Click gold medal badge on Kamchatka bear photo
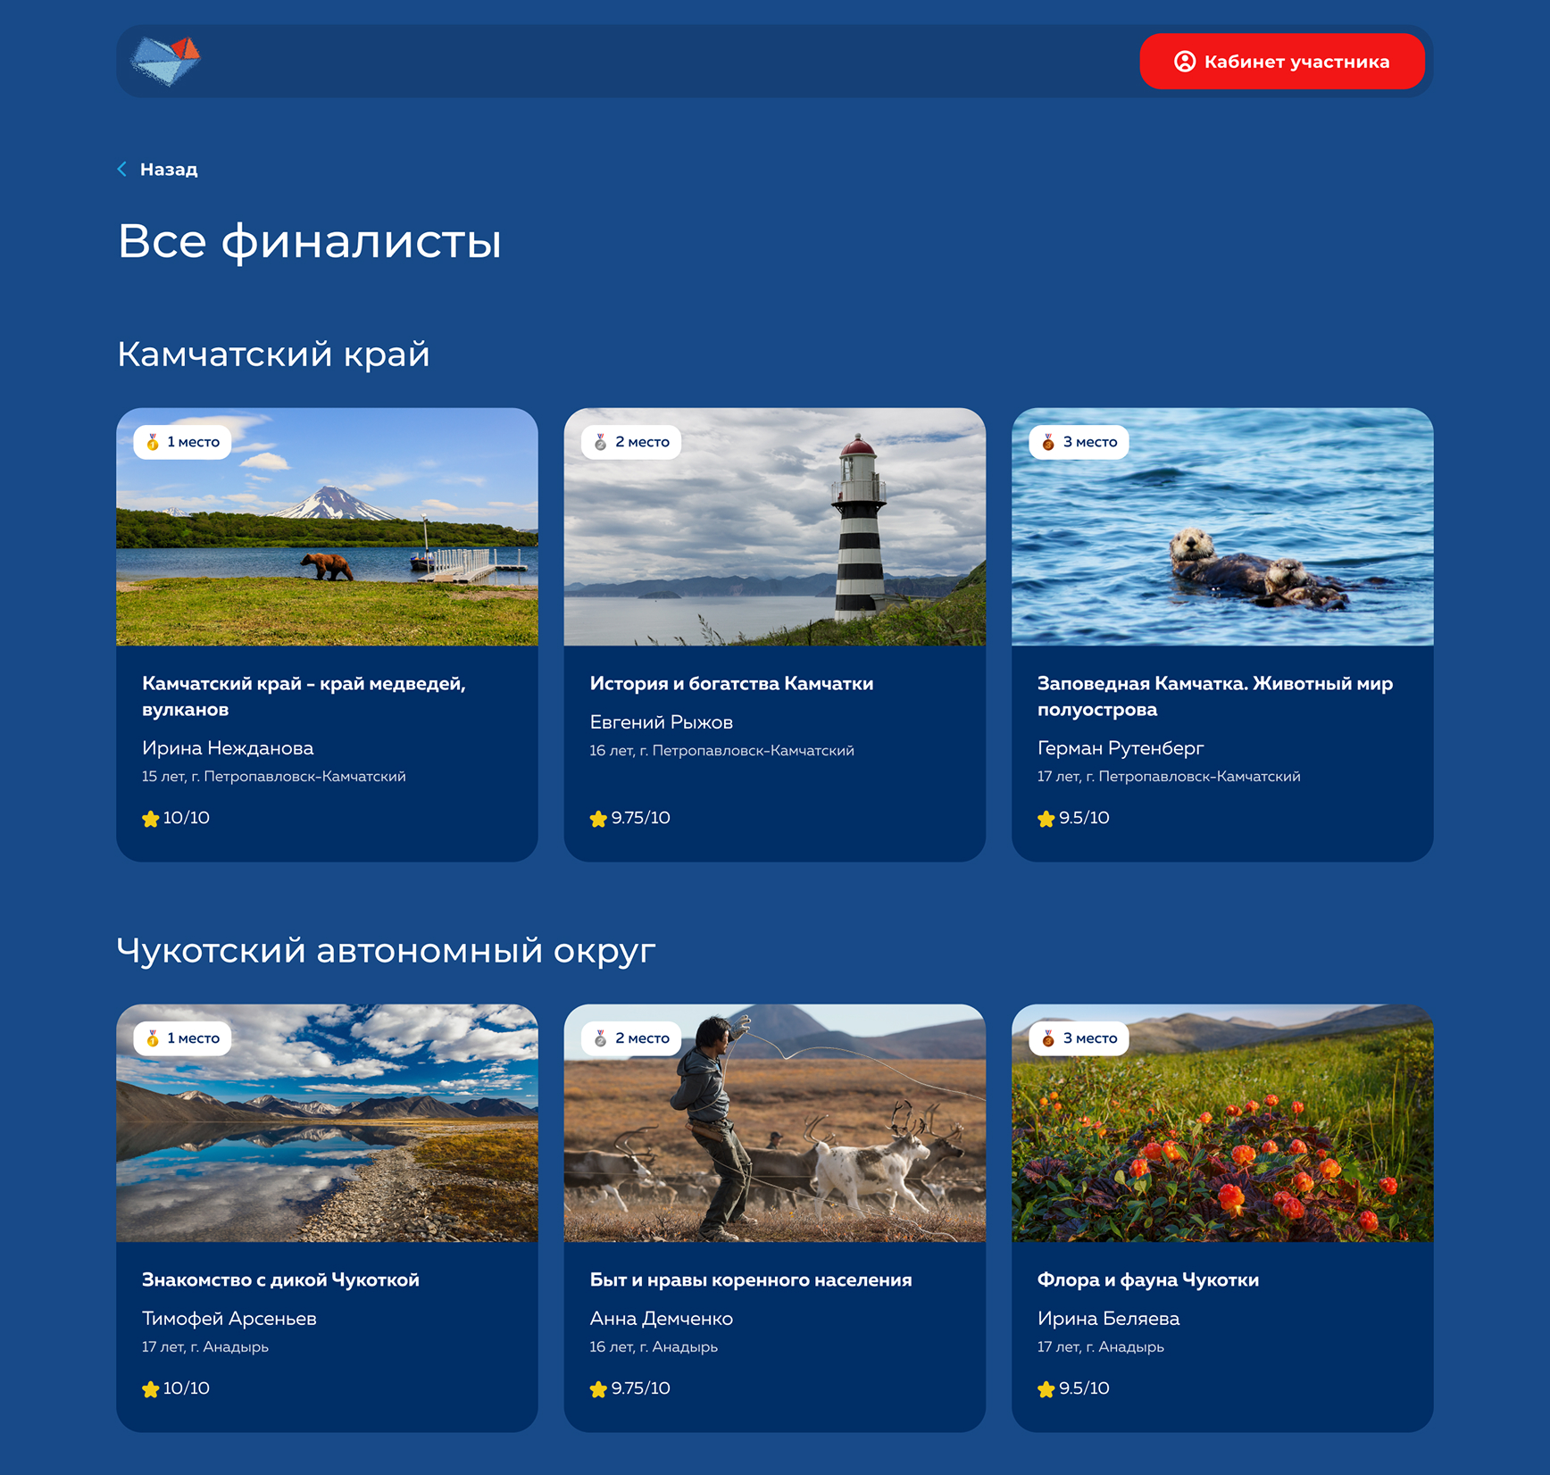 pyautogui.click(x=183, y=442)
